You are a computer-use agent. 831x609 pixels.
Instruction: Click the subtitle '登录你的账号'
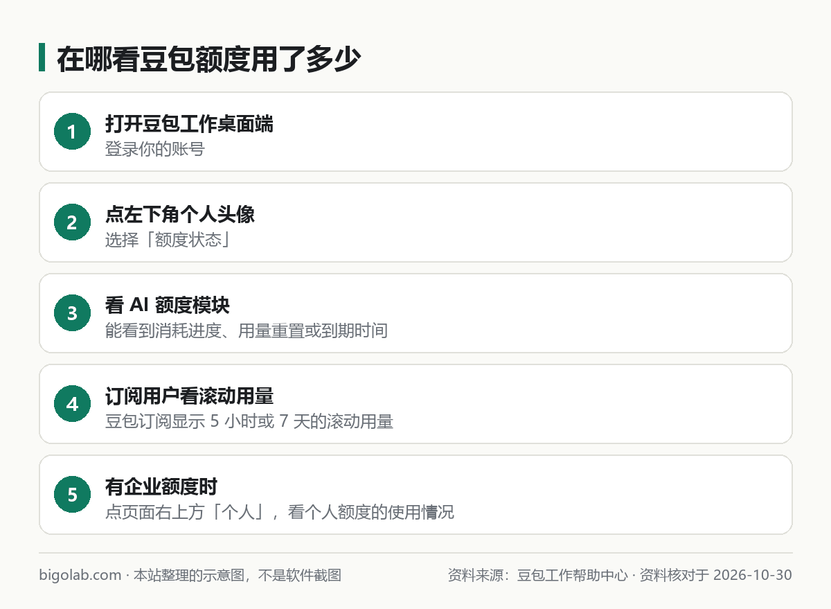tap(155, 149)
